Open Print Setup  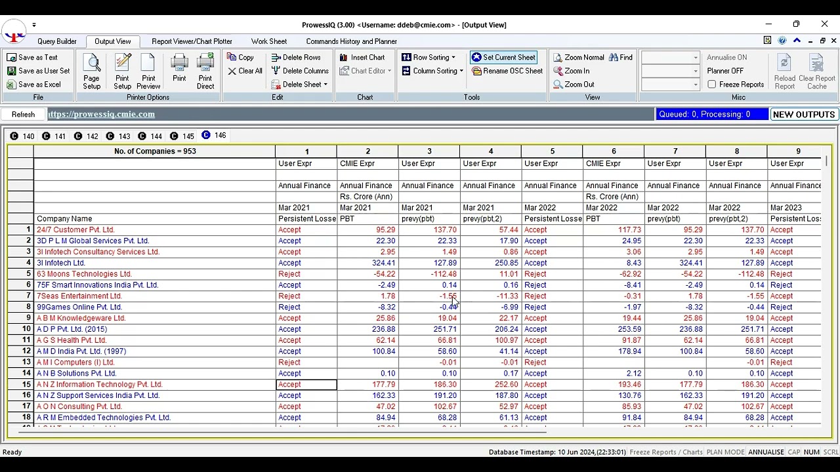[x=122, y=72]
